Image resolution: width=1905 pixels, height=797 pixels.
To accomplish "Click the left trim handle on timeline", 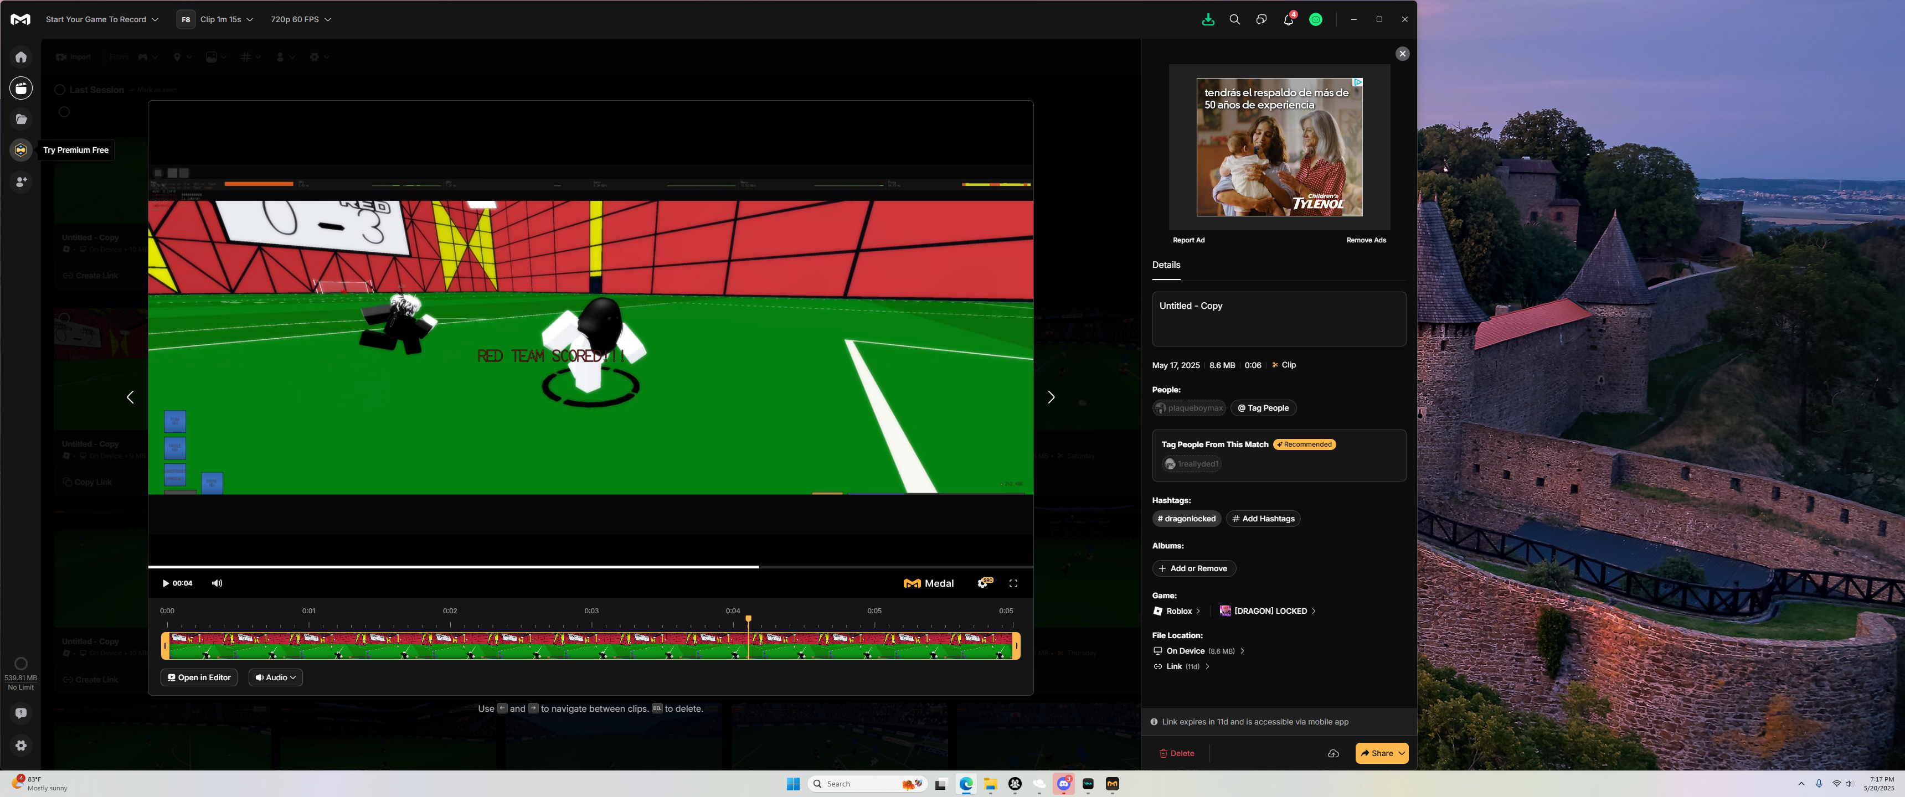I will (165, 646).
